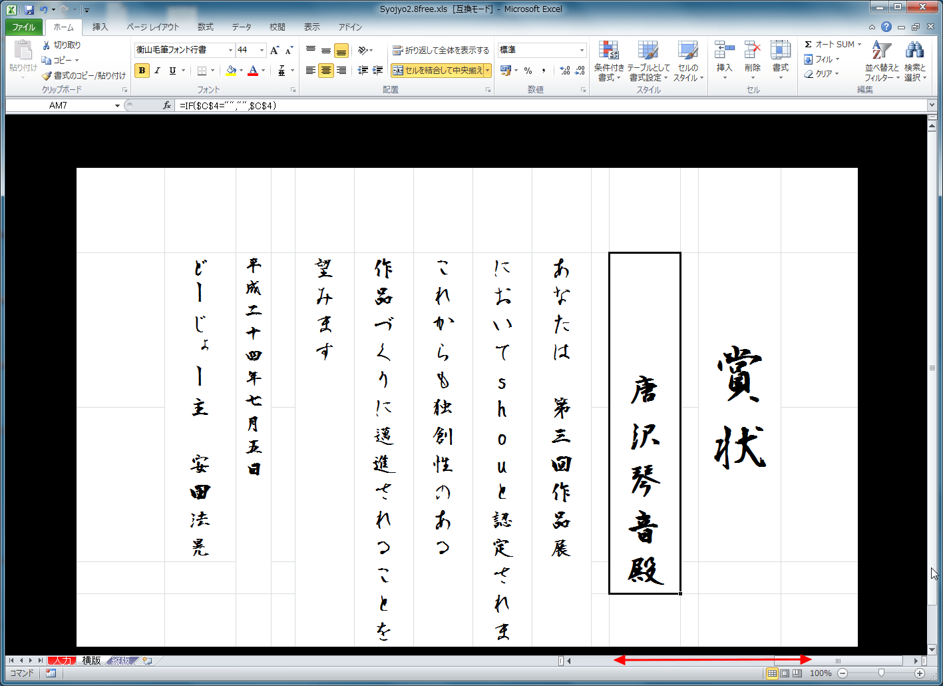Click the wrap text button
The height and width of the screenshot is (686, 943).
(x=441, y=50)
